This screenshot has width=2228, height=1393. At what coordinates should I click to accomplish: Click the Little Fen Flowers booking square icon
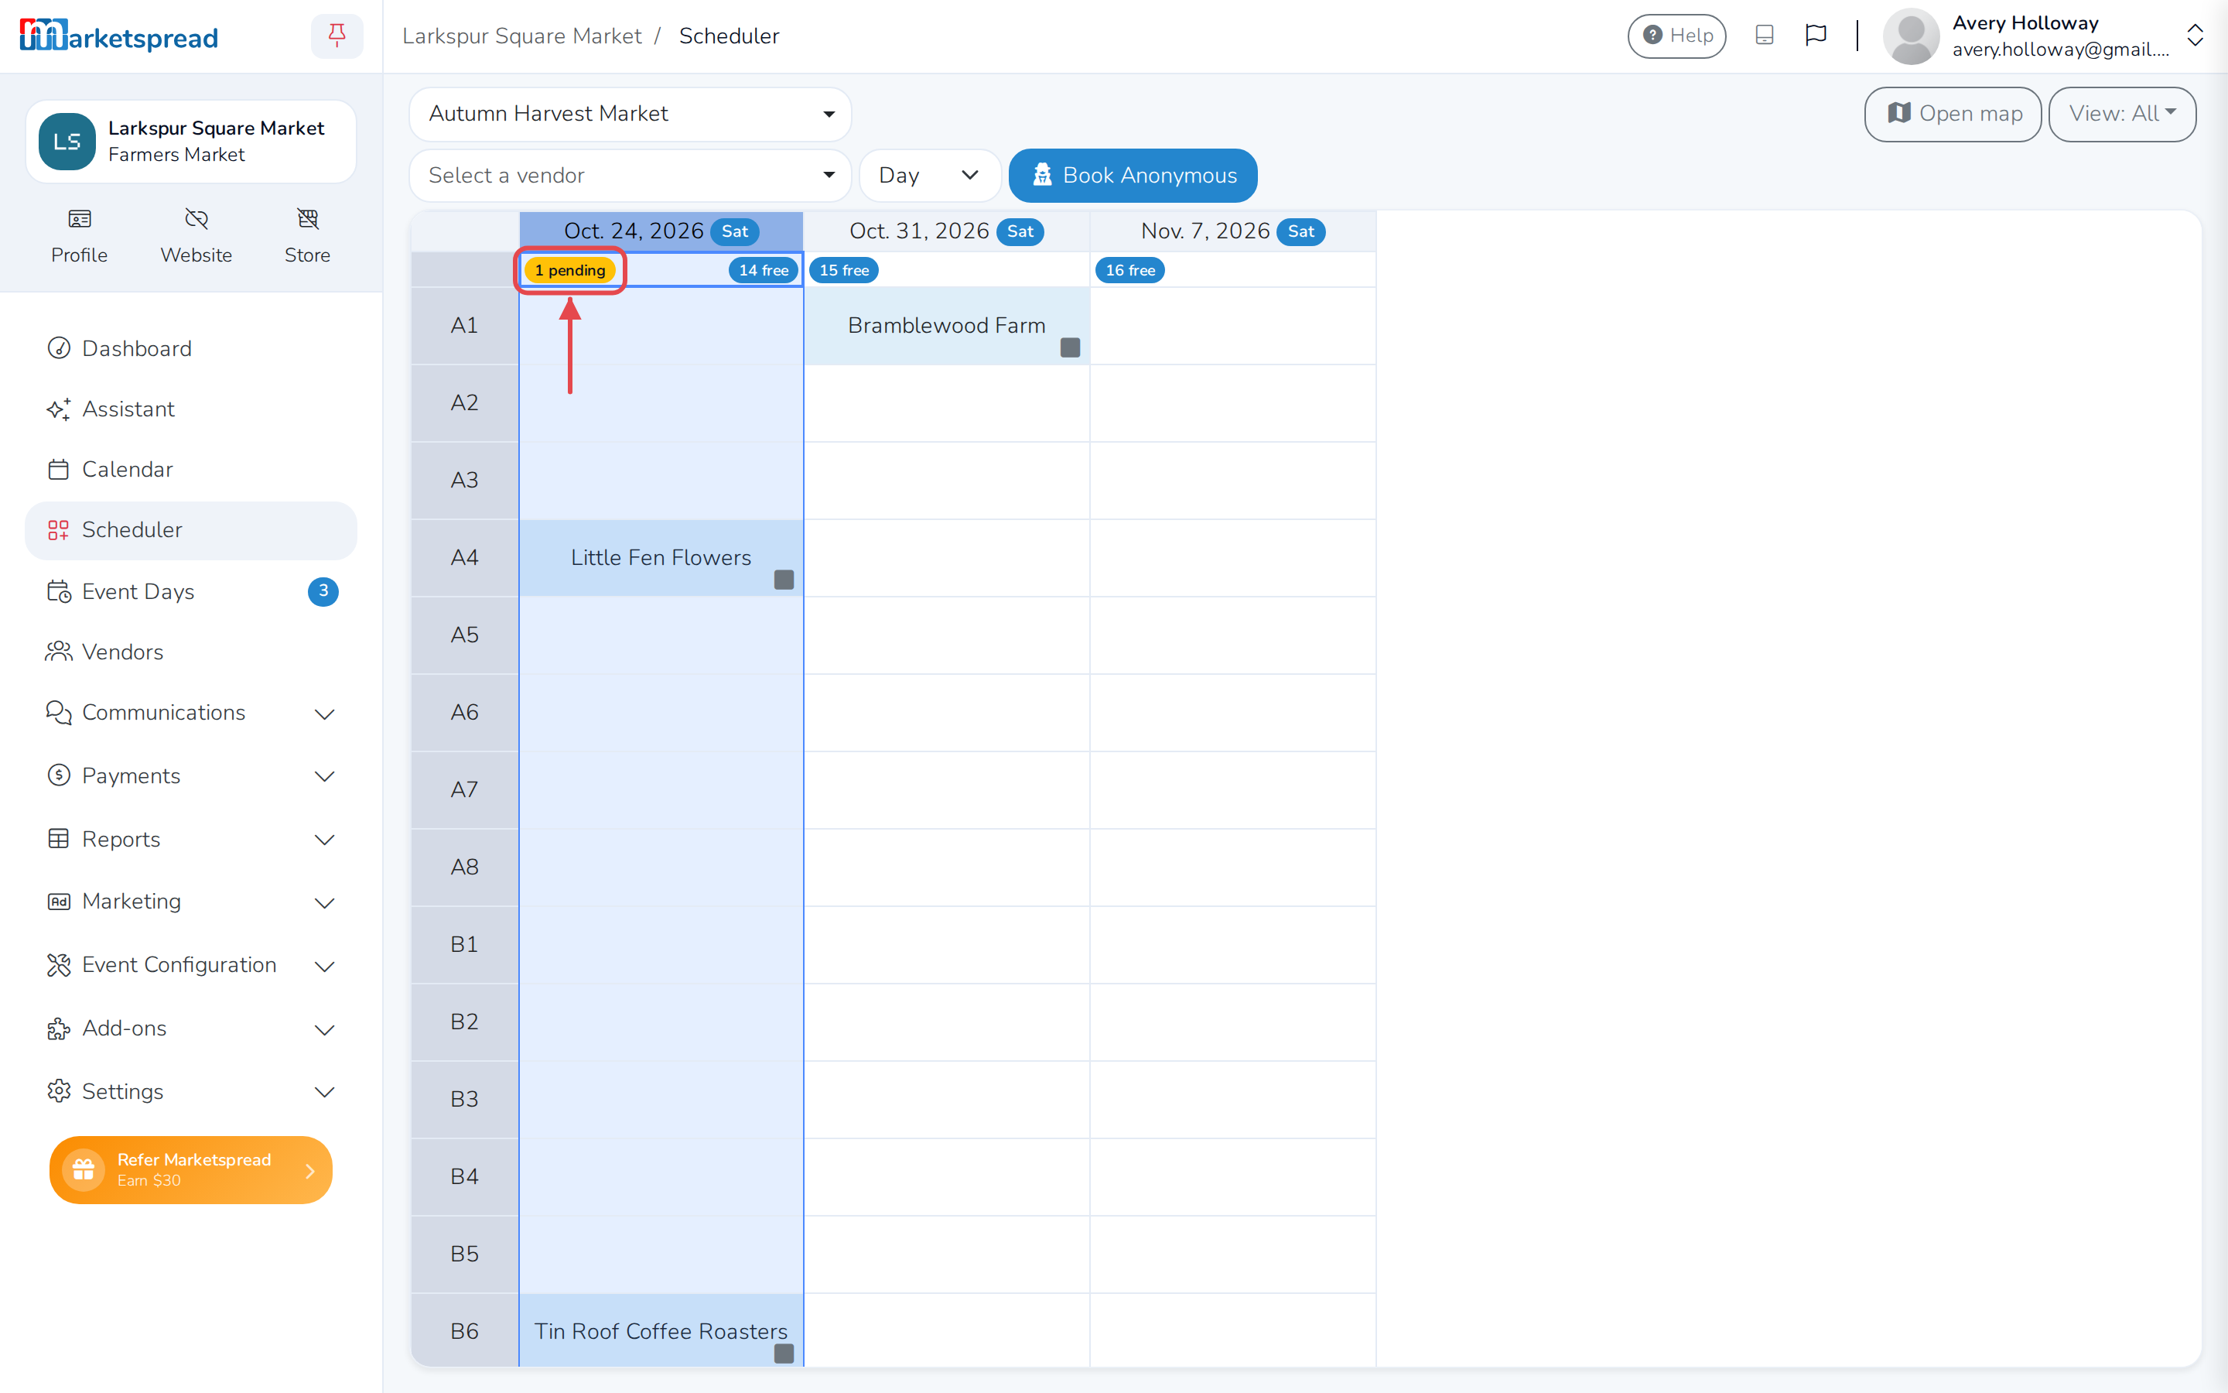pyautogui.click(x=784, y=580)
